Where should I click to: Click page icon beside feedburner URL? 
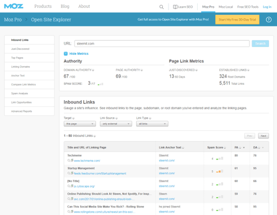pyautogui.click(x=72, y=173)
